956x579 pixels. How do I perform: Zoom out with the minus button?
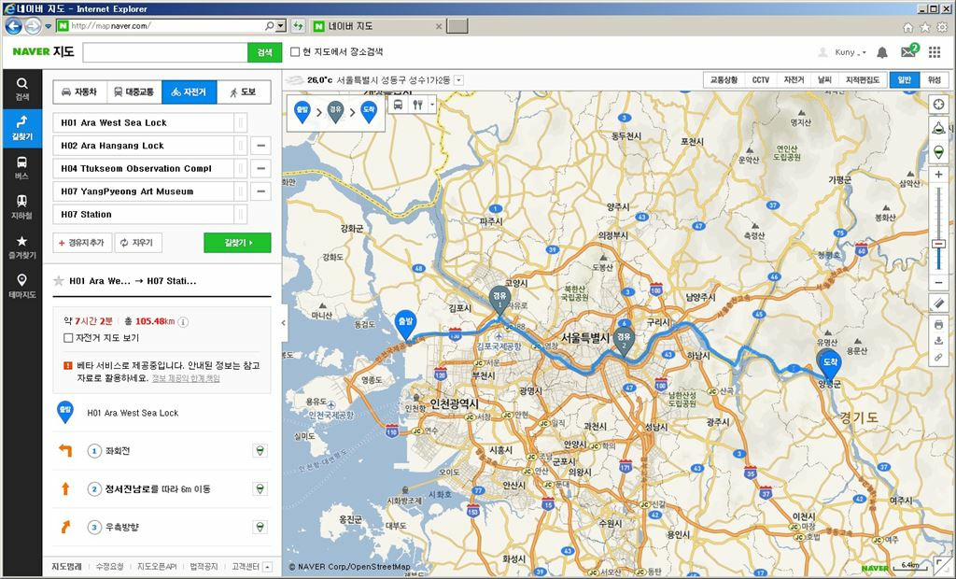(939, 283)
